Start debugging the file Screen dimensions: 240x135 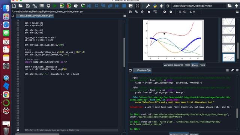89,6
